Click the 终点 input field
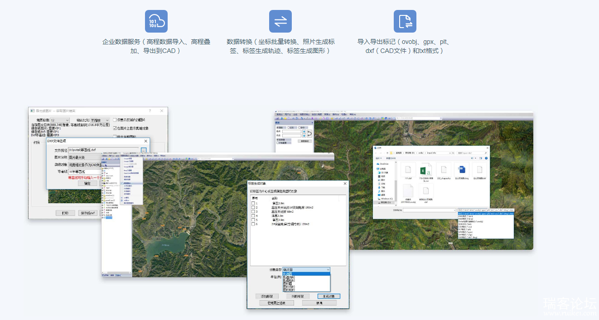Image resolution: width=599 pixels, height=320 pixels. pos(292,135)
